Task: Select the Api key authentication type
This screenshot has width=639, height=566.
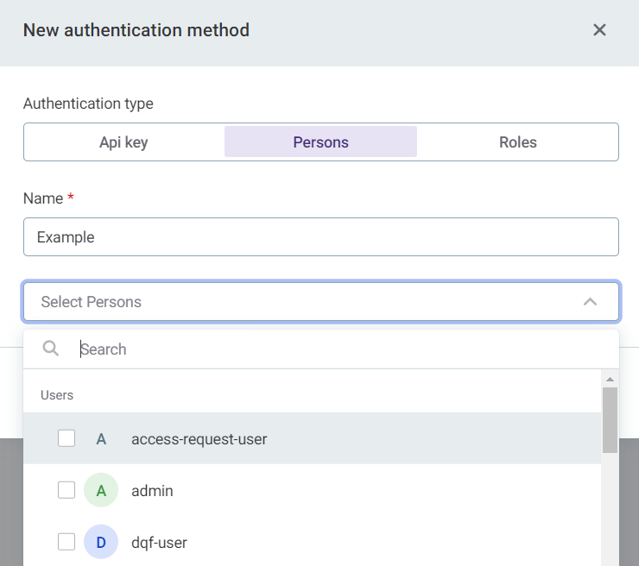Action: pyautogui.click(x=123, y=142)
